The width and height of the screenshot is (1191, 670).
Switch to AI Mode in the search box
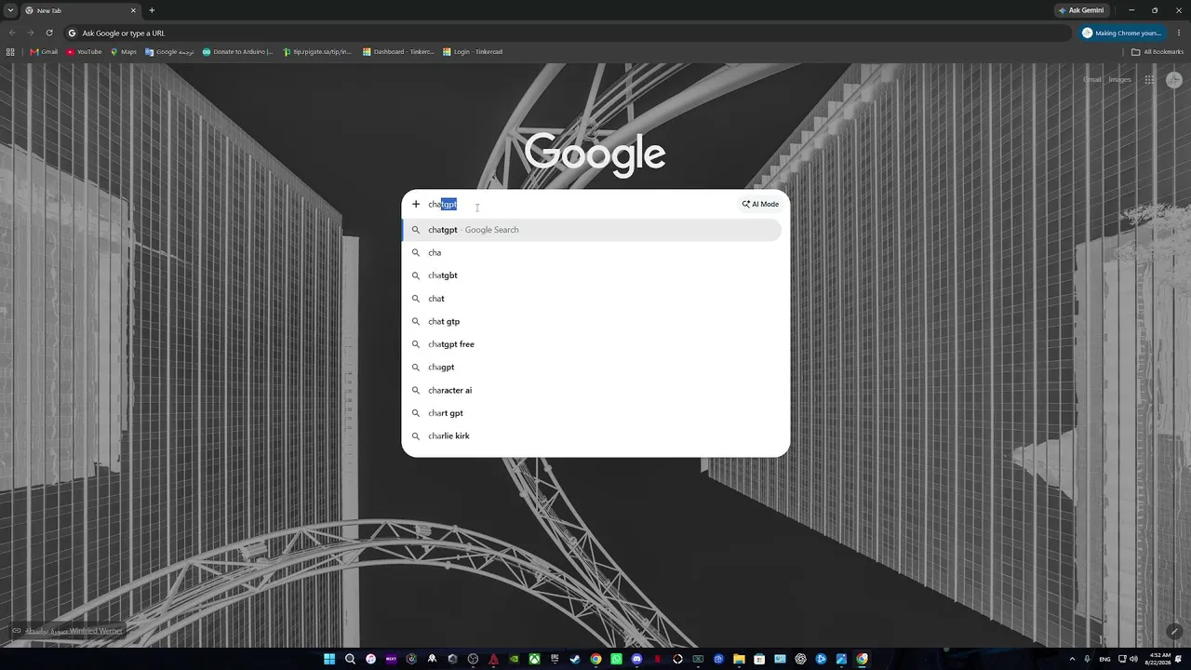click(761, 205)
